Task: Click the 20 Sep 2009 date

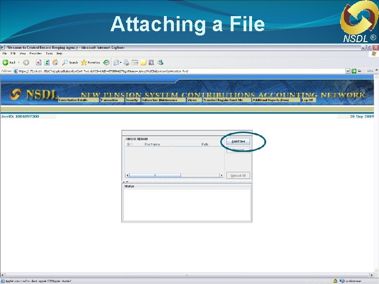Action: 361,116
